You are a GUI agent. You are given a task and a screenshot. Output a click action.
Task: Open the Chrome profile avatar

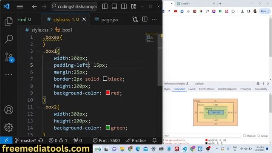click(255, 11)
